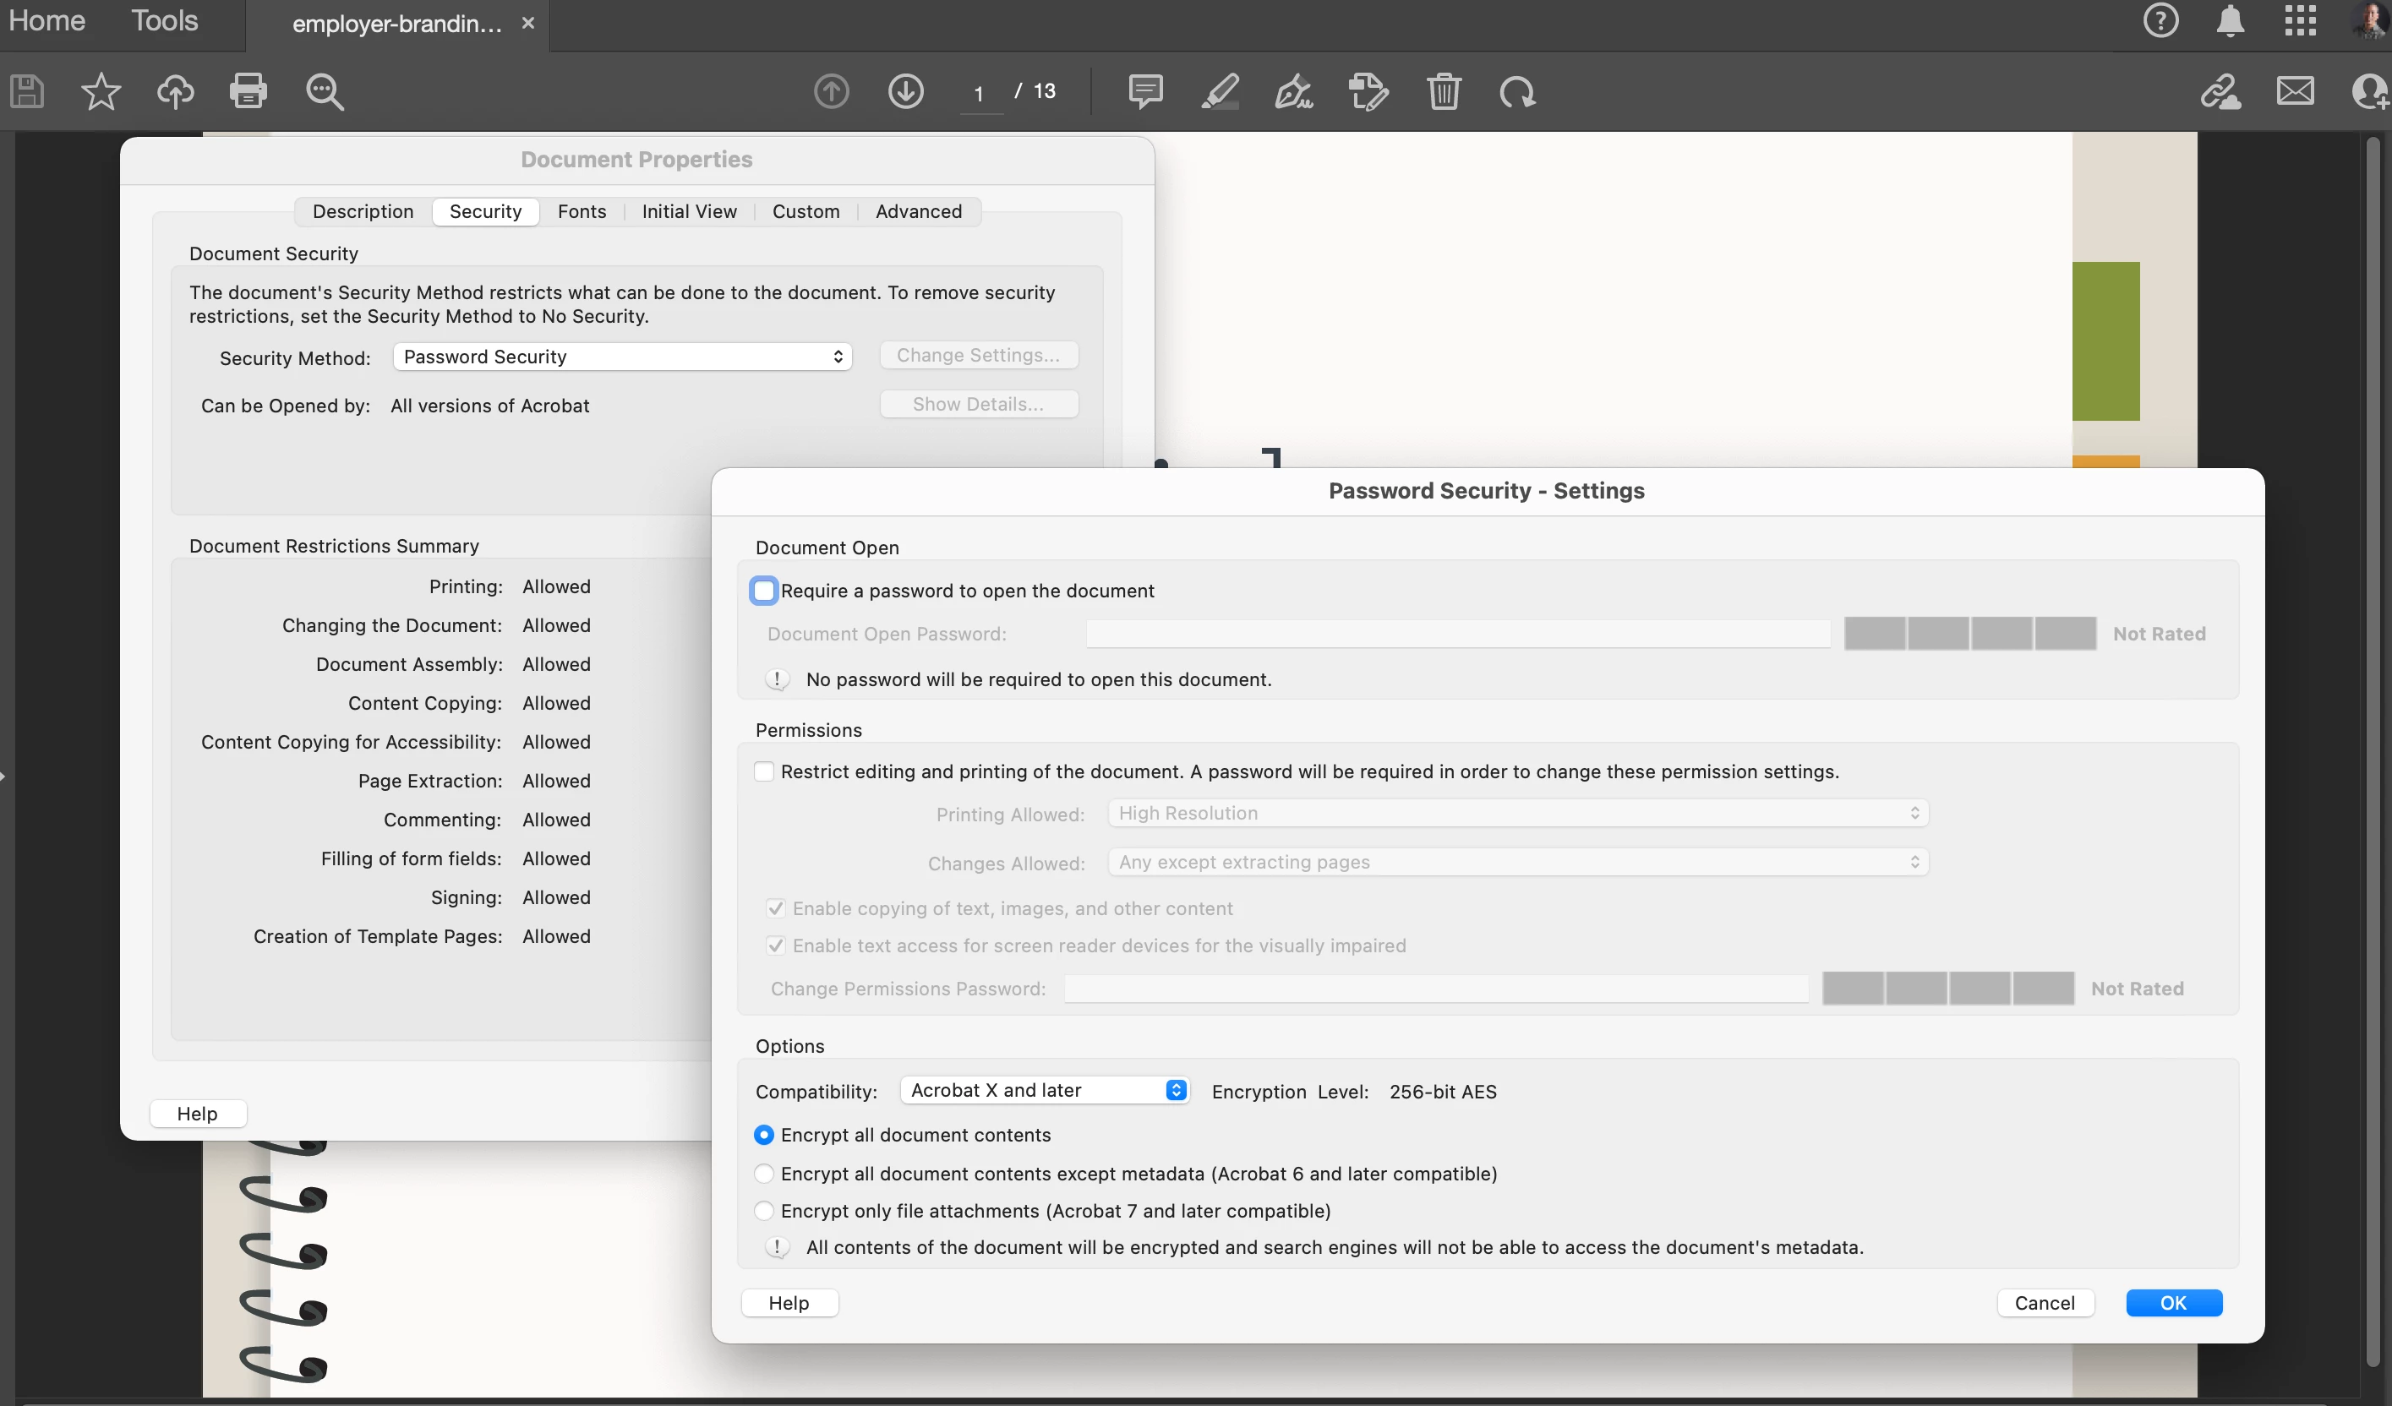This screenshot has width=2392, height=1406.
Task: Go to next page down arrow
Action: 905,91
